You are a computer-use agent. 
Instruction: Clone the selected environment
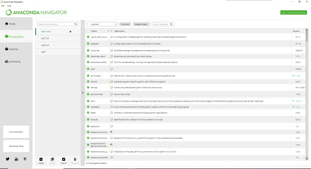(x=52, y=161)
